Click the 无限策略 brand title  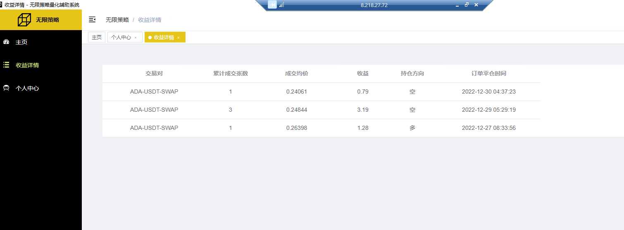pyautogui.click(x=48, y=20)
